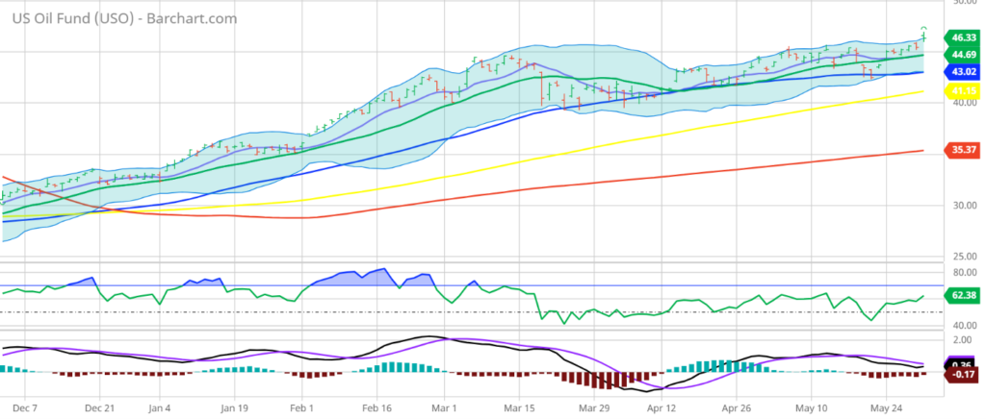986x419 pixels.
Task: Click the 30.00 price axis label
Action: pos(963,205)
